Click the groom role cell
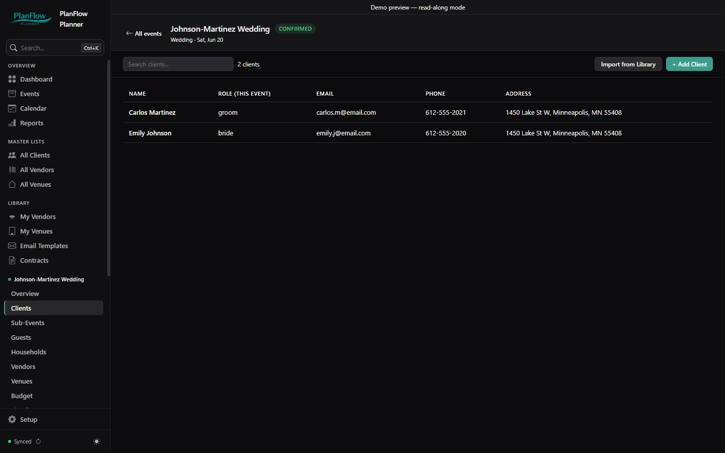Screen dimensions: 725x453 228,112
